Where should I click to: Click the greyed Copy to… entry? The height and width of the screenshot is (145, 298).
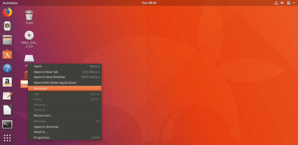pyautogui.click(x=65, y=110)
